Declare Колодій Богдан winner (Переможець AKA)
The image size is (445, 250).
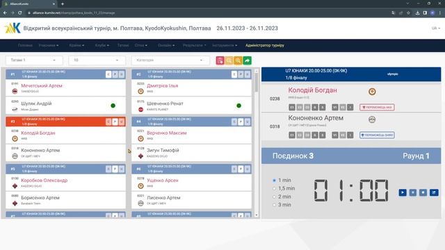click(x=377, y=107)
